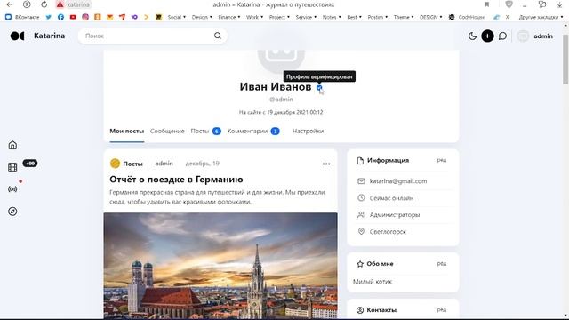Screen dimensions: 569x320
Task: Click the blue verified badge next to Иван Иванов
Action: click(x=319, y=87)
